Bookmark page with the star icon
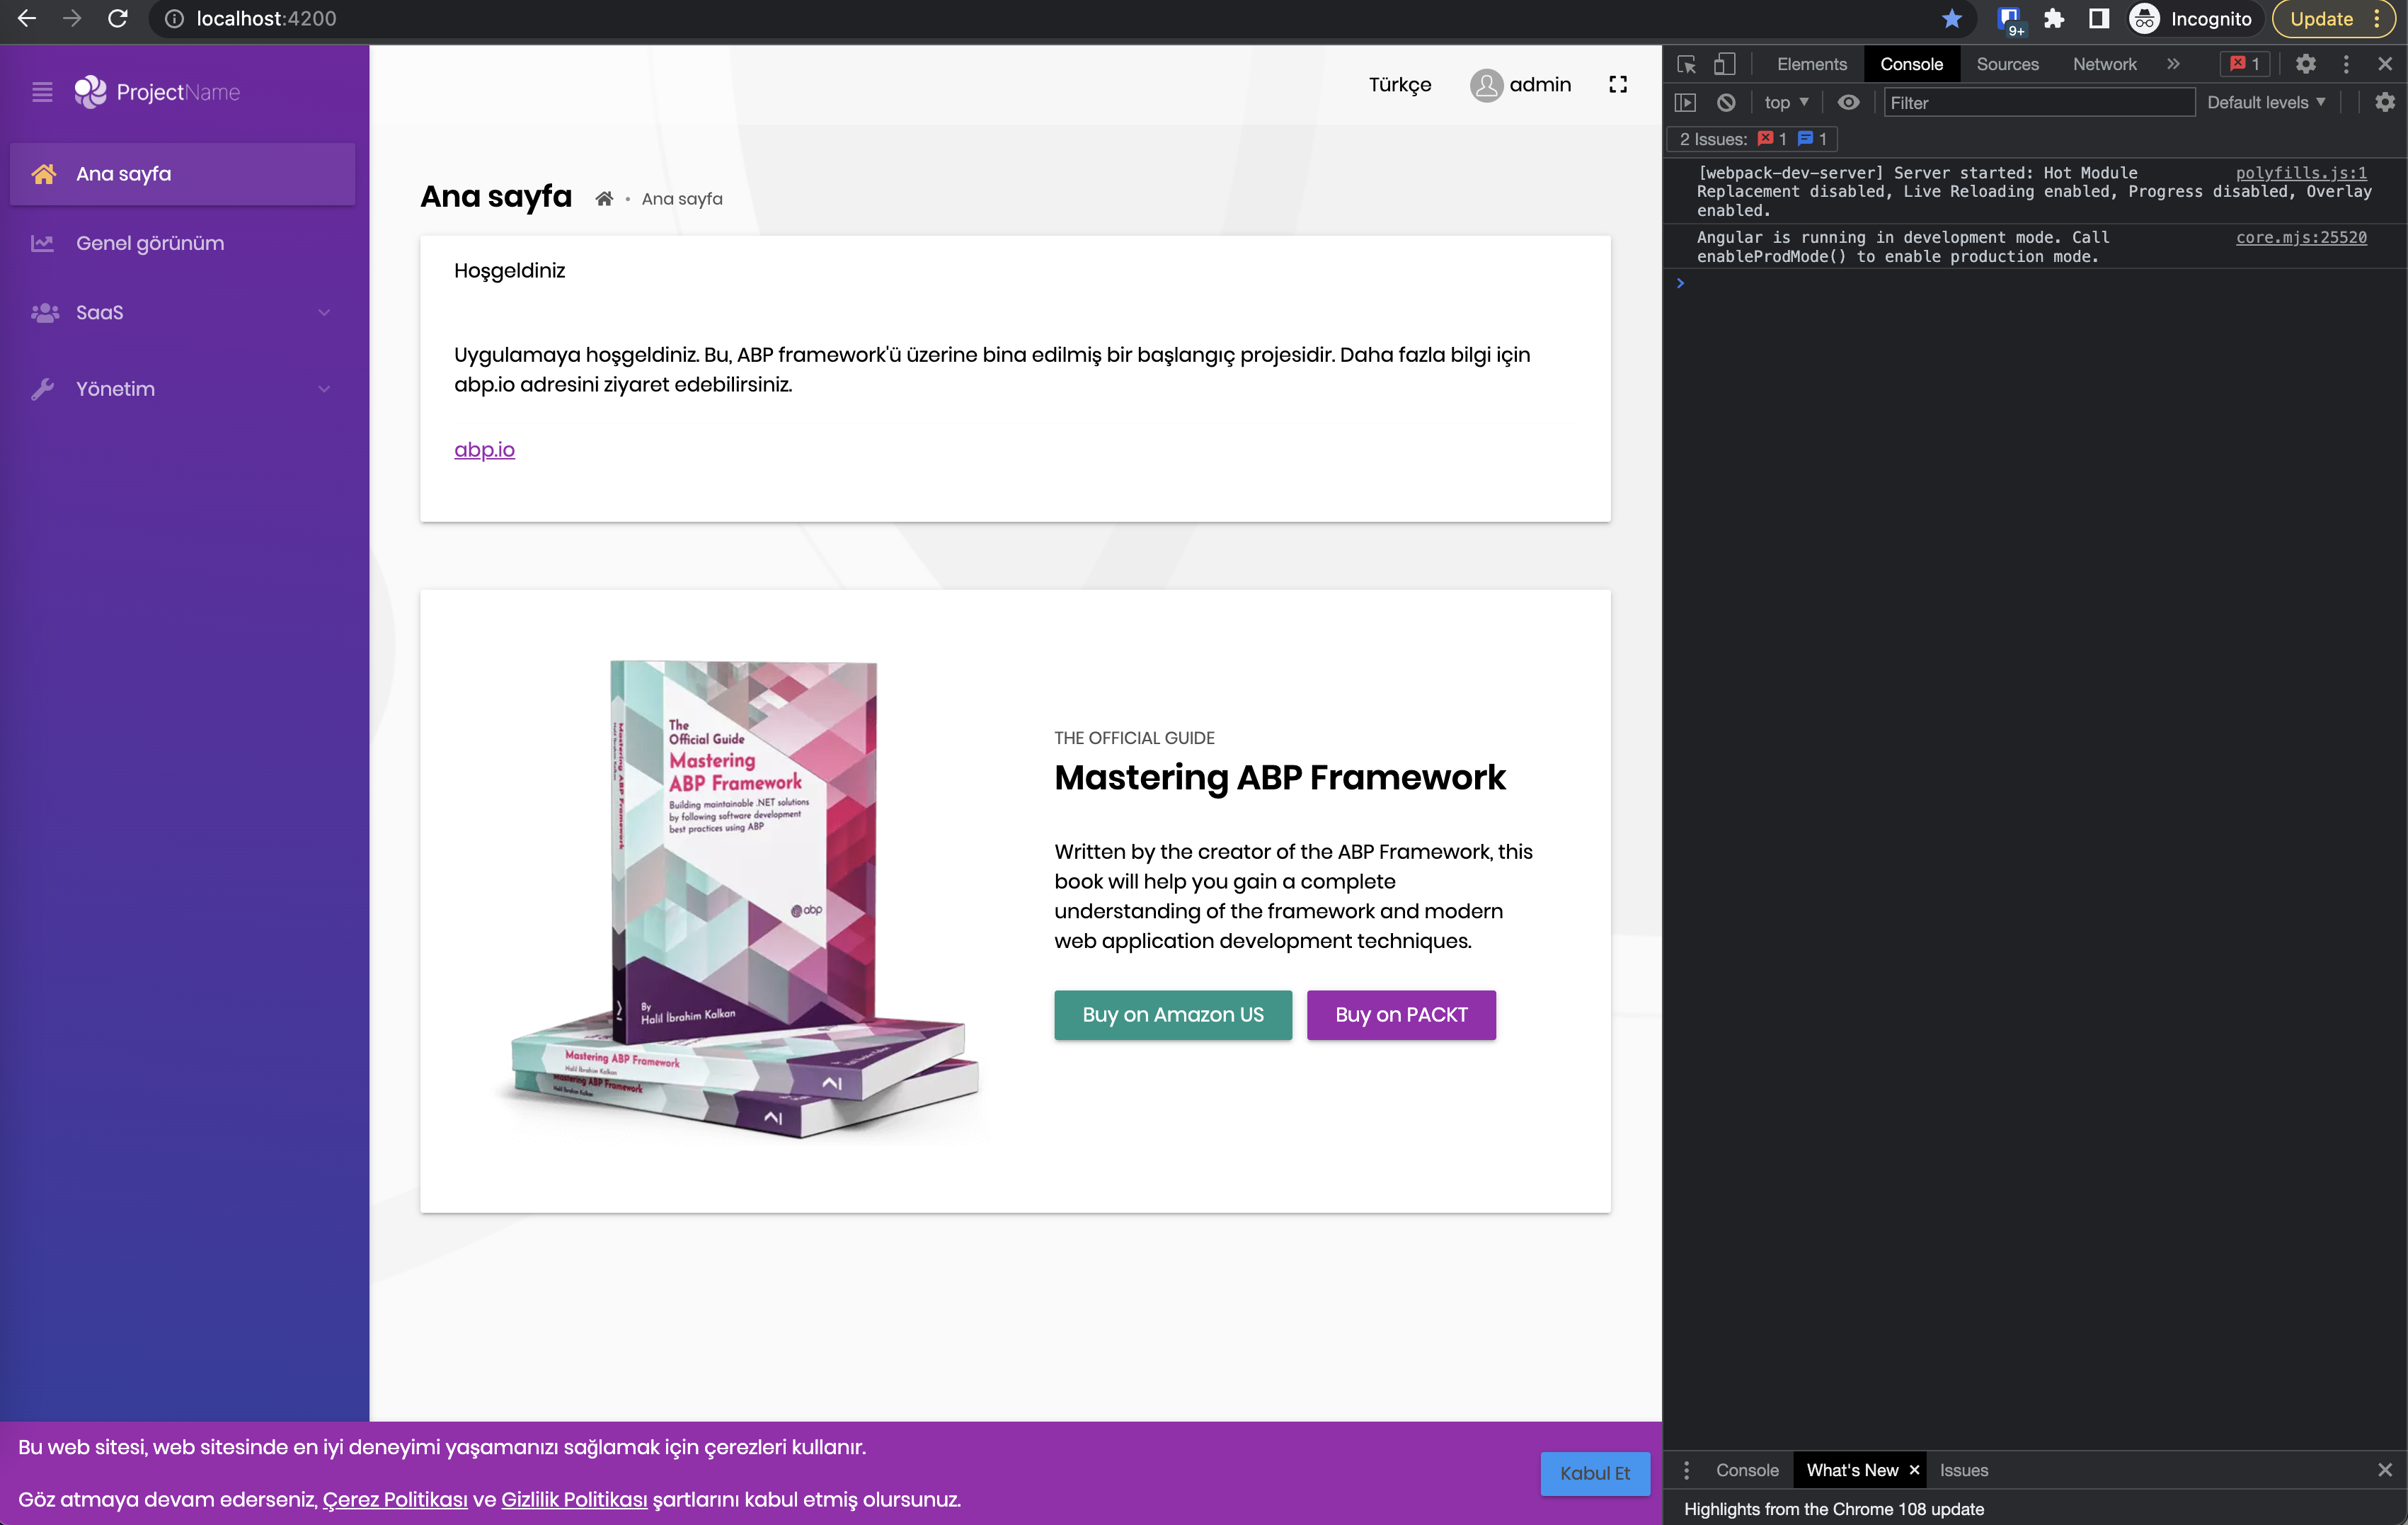This screenshot has height=1525, width=2408. 1951,19
